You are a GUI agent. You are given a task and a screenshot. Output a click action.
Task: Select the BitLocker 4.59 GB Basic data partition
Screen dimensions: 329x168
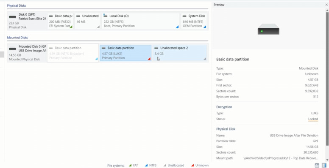pyautogui.click(x=73, y=53)
